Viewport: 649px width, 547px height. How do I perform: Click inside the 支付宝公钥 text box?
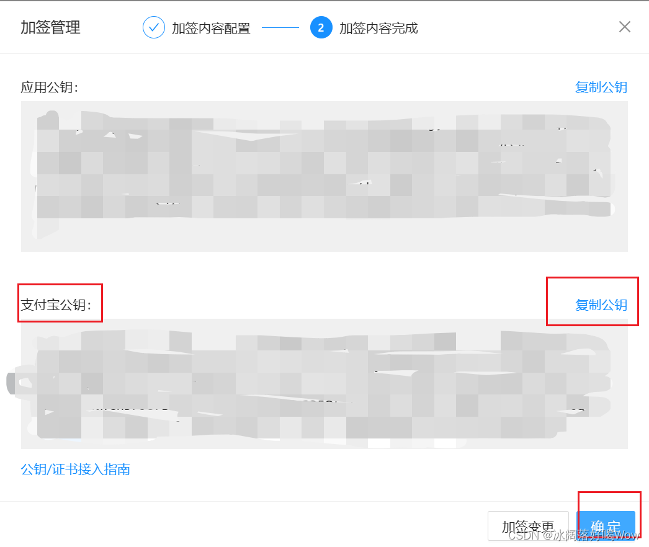tap(324, 383)
